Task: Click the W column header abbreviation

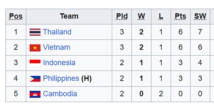Action: 141,16
